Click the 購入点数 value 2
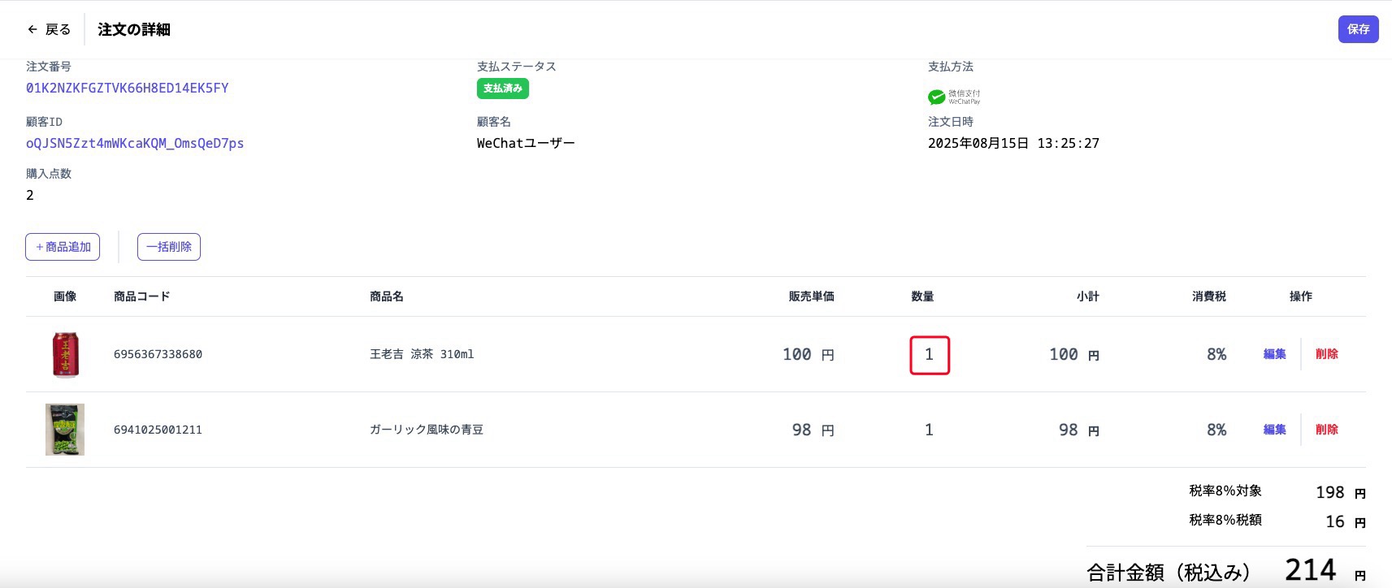This screenshot has height=588, width=1392. pos(30,195)
